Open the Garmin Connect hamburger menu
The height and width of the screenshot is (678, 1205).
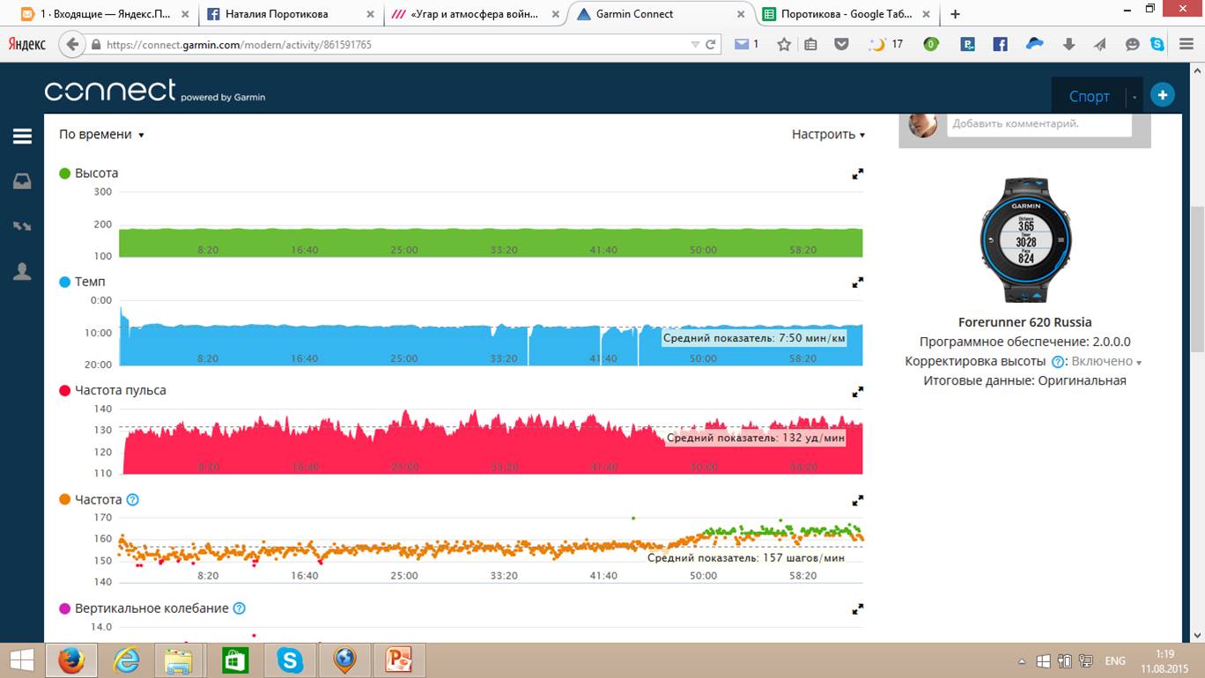coord(22,136)
